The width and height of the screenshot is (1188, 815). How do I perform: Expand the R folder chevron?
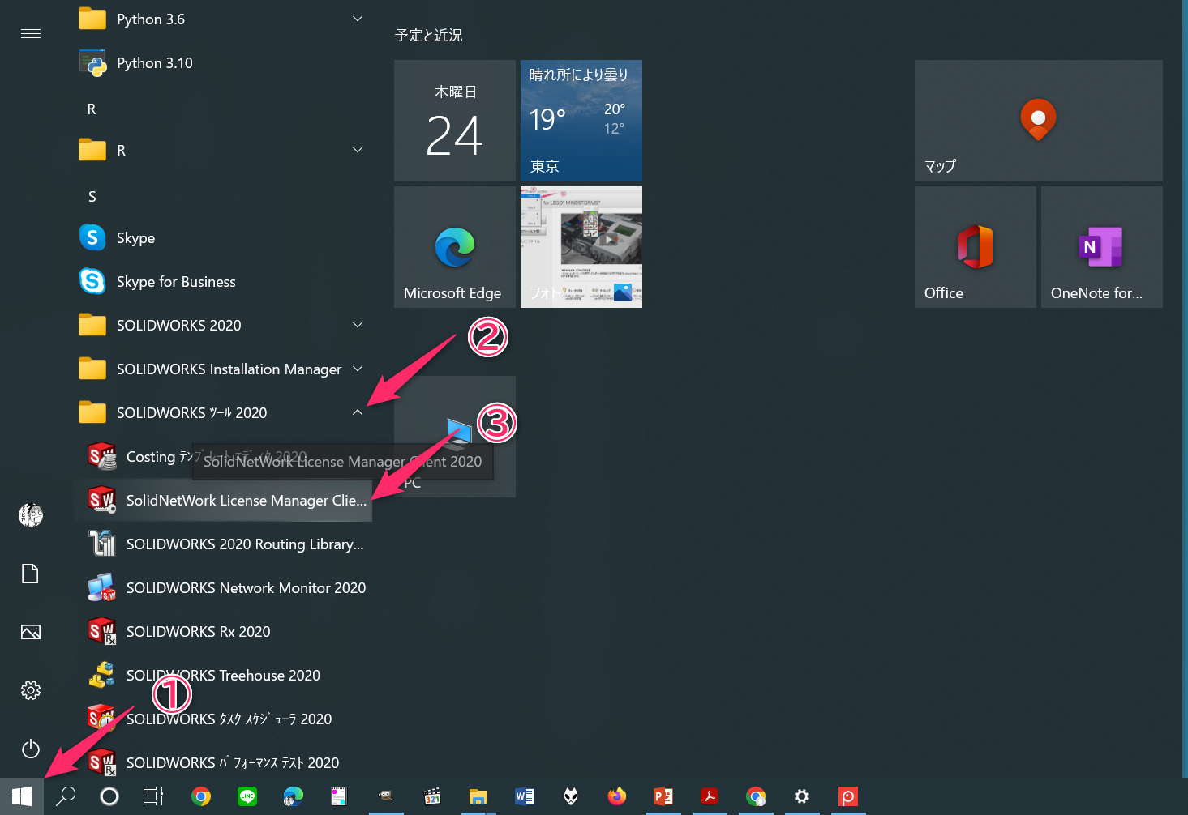[x=358, y=150]
